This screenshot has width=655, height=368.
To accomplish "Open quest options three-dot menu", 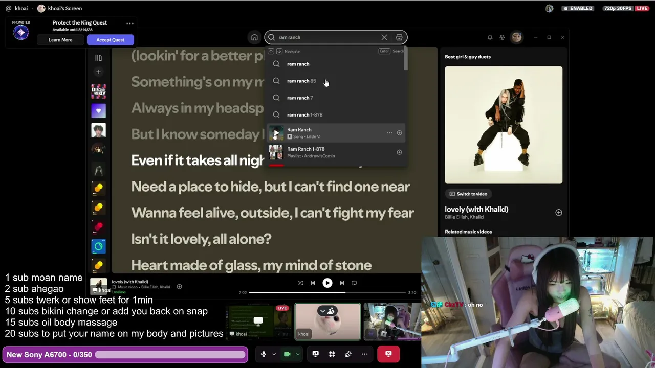I will point(130,23).
